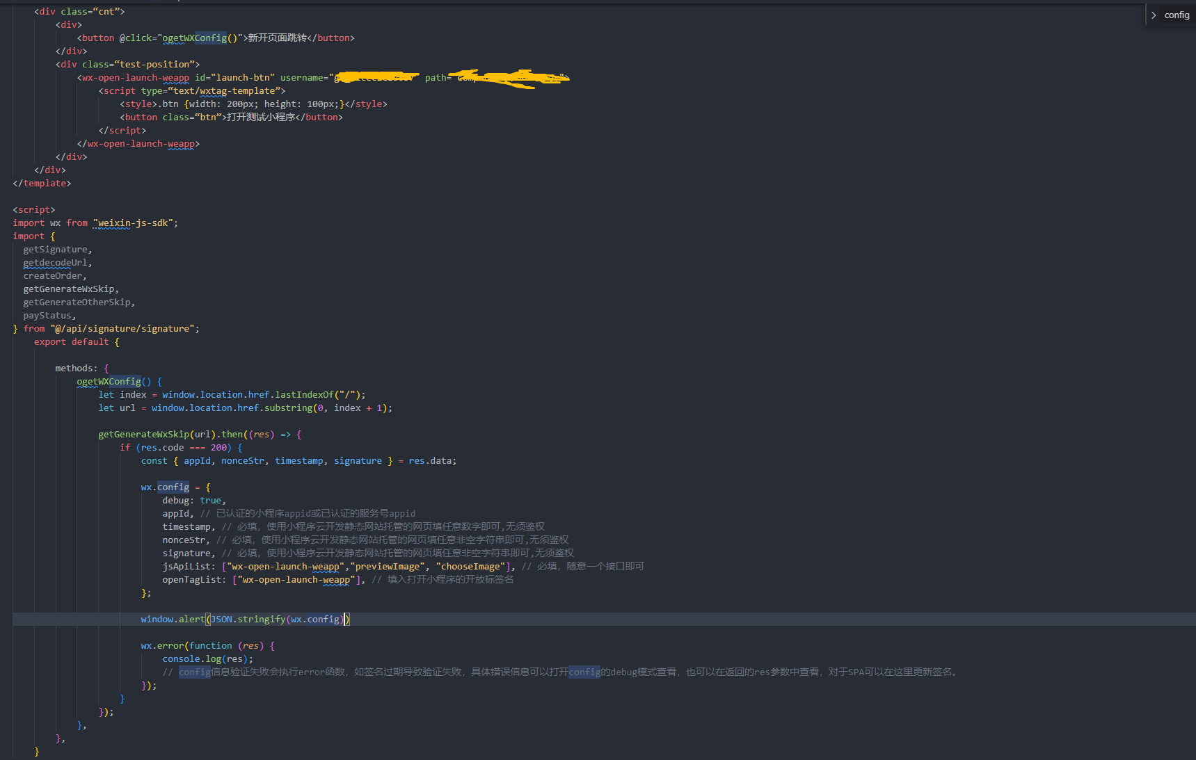Click the id="launch-btn" attribute
The width and height of the screenshot is (1196, 760).
pyautogui.click(x=234, y=78)
